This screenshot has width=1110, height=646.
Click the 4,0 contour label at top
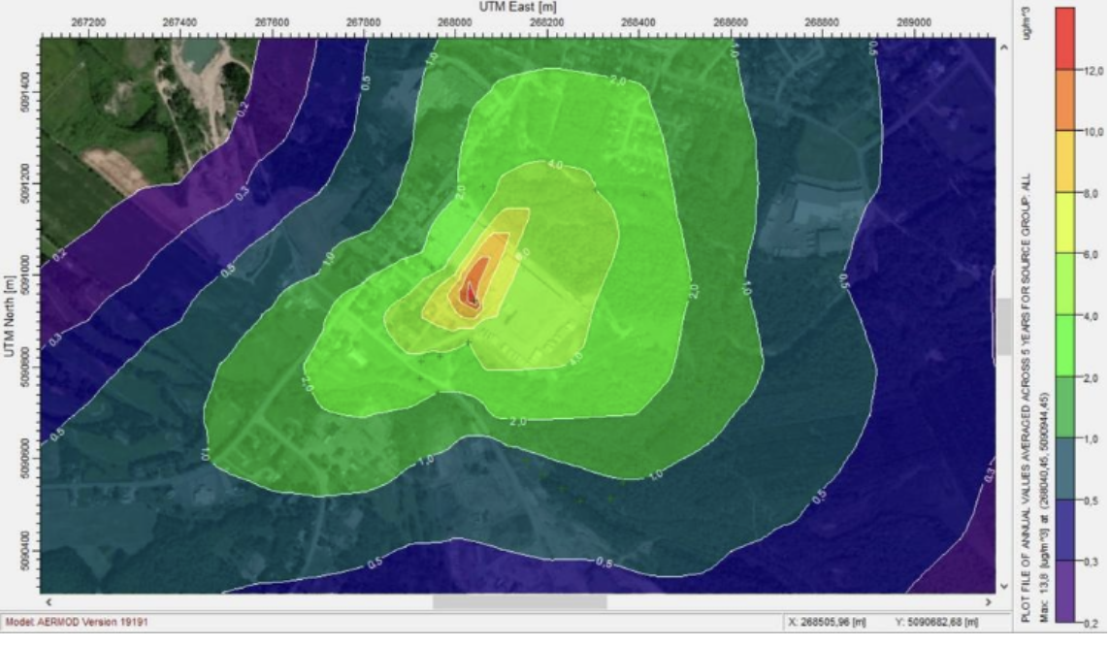[x=556, y=165]
